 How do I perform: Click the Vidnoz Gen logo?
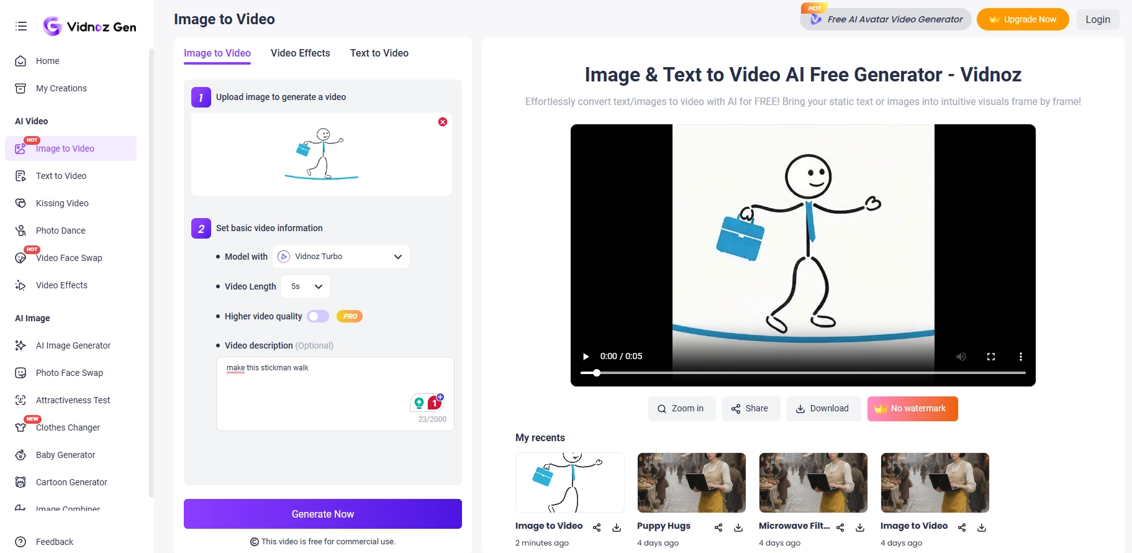click(89, 26)
